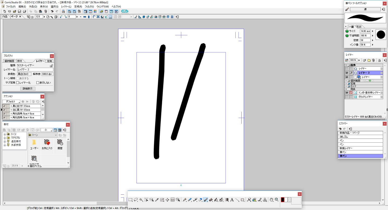Select the airbrush tool
The width and height of the screenshot is (388, 210).
tap(211, 200)
